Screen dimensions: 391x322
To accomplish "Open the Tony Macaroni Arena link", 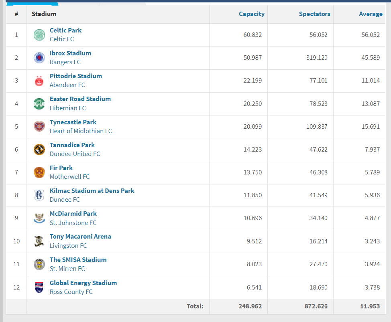I will (x=80, y=237).
